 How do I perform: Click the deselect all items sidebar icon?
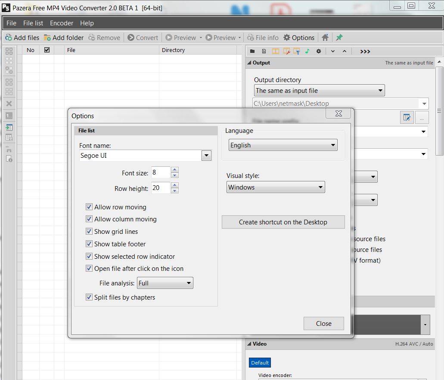pos(9,61)
